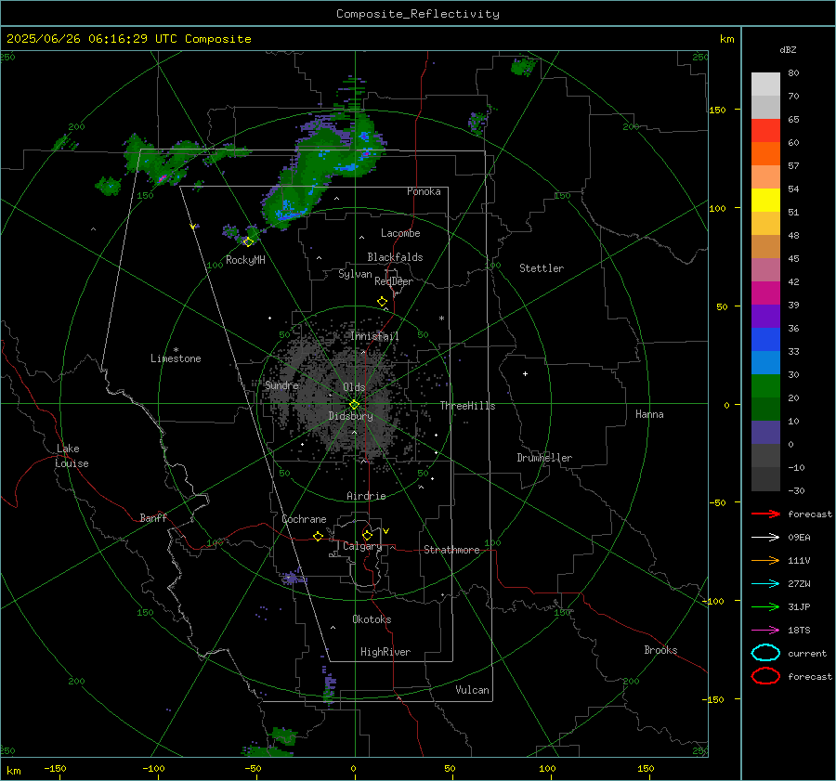Click the RockyMH label
The height and width of the screenshot is (781, 836).
[x=245, y=260]
